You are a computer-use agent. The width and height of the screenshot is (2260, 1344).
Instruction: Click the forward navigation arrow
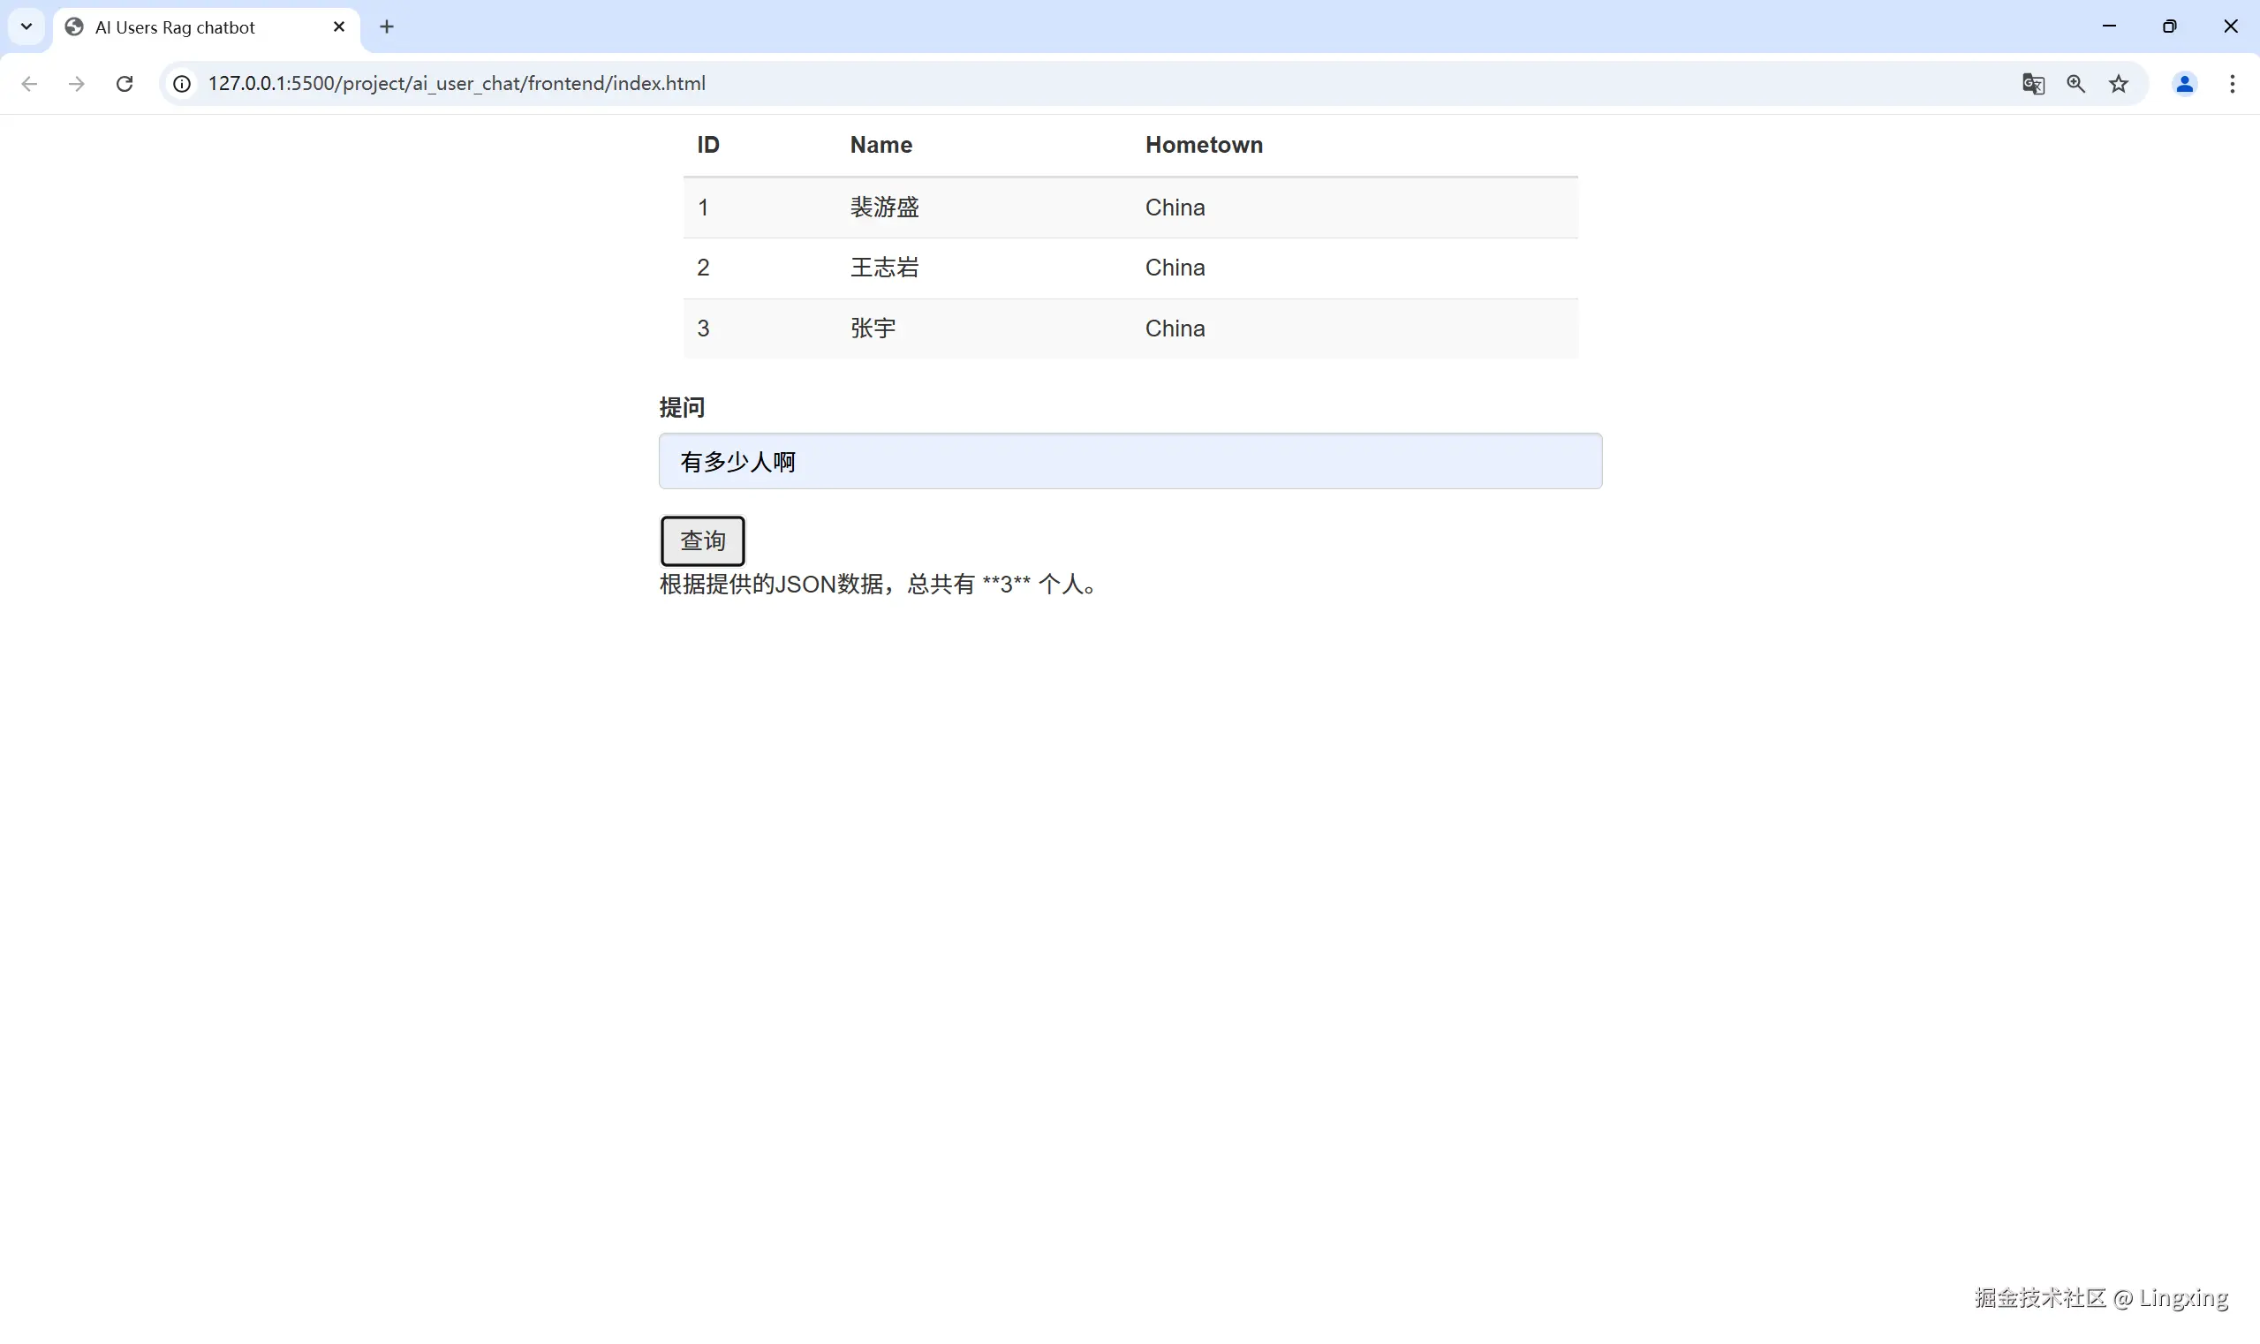click(76, 82)
